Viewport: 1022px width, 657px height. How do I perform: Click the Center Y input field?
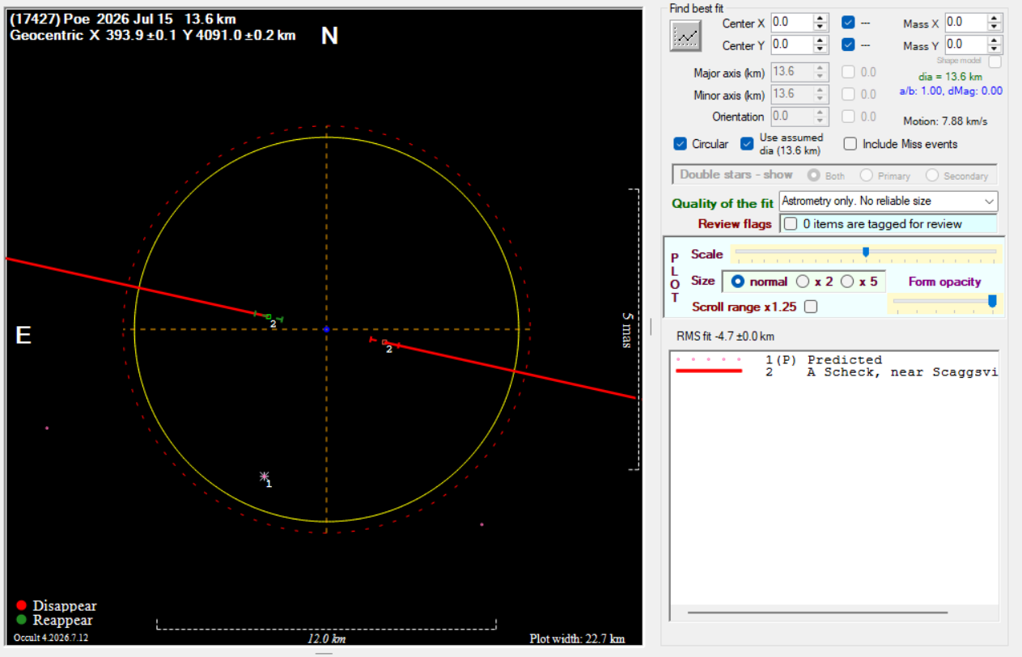[x=791, y=45]
